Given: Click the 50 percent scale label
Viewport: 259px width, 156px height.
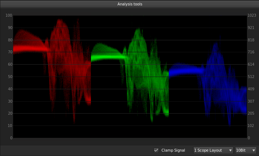Looking at the screenshot, I should click(10, 77).
